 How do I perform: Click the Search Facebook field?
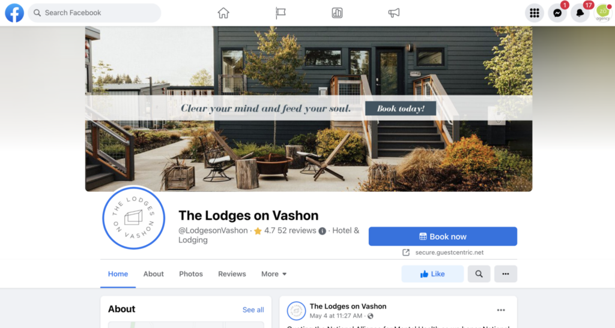click(94, 13)
